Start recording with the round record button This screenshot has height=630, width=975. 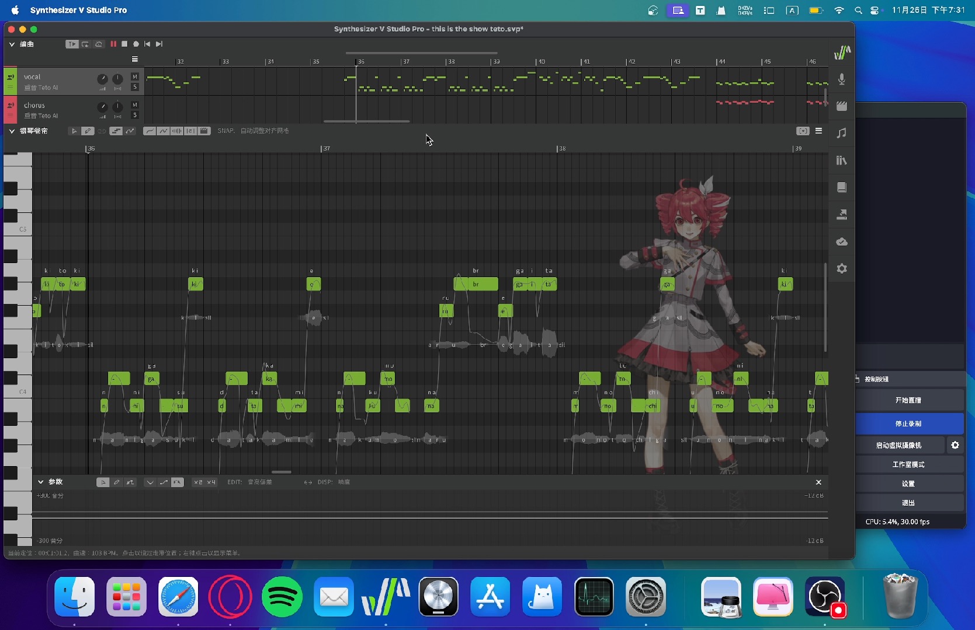tap(136, 44)
